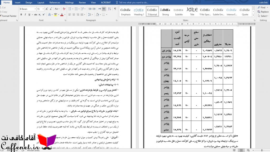This screenshot has width=270, height=152.
Task: Apply red font color
Action: pyautogui.click(x=62, y=15)
